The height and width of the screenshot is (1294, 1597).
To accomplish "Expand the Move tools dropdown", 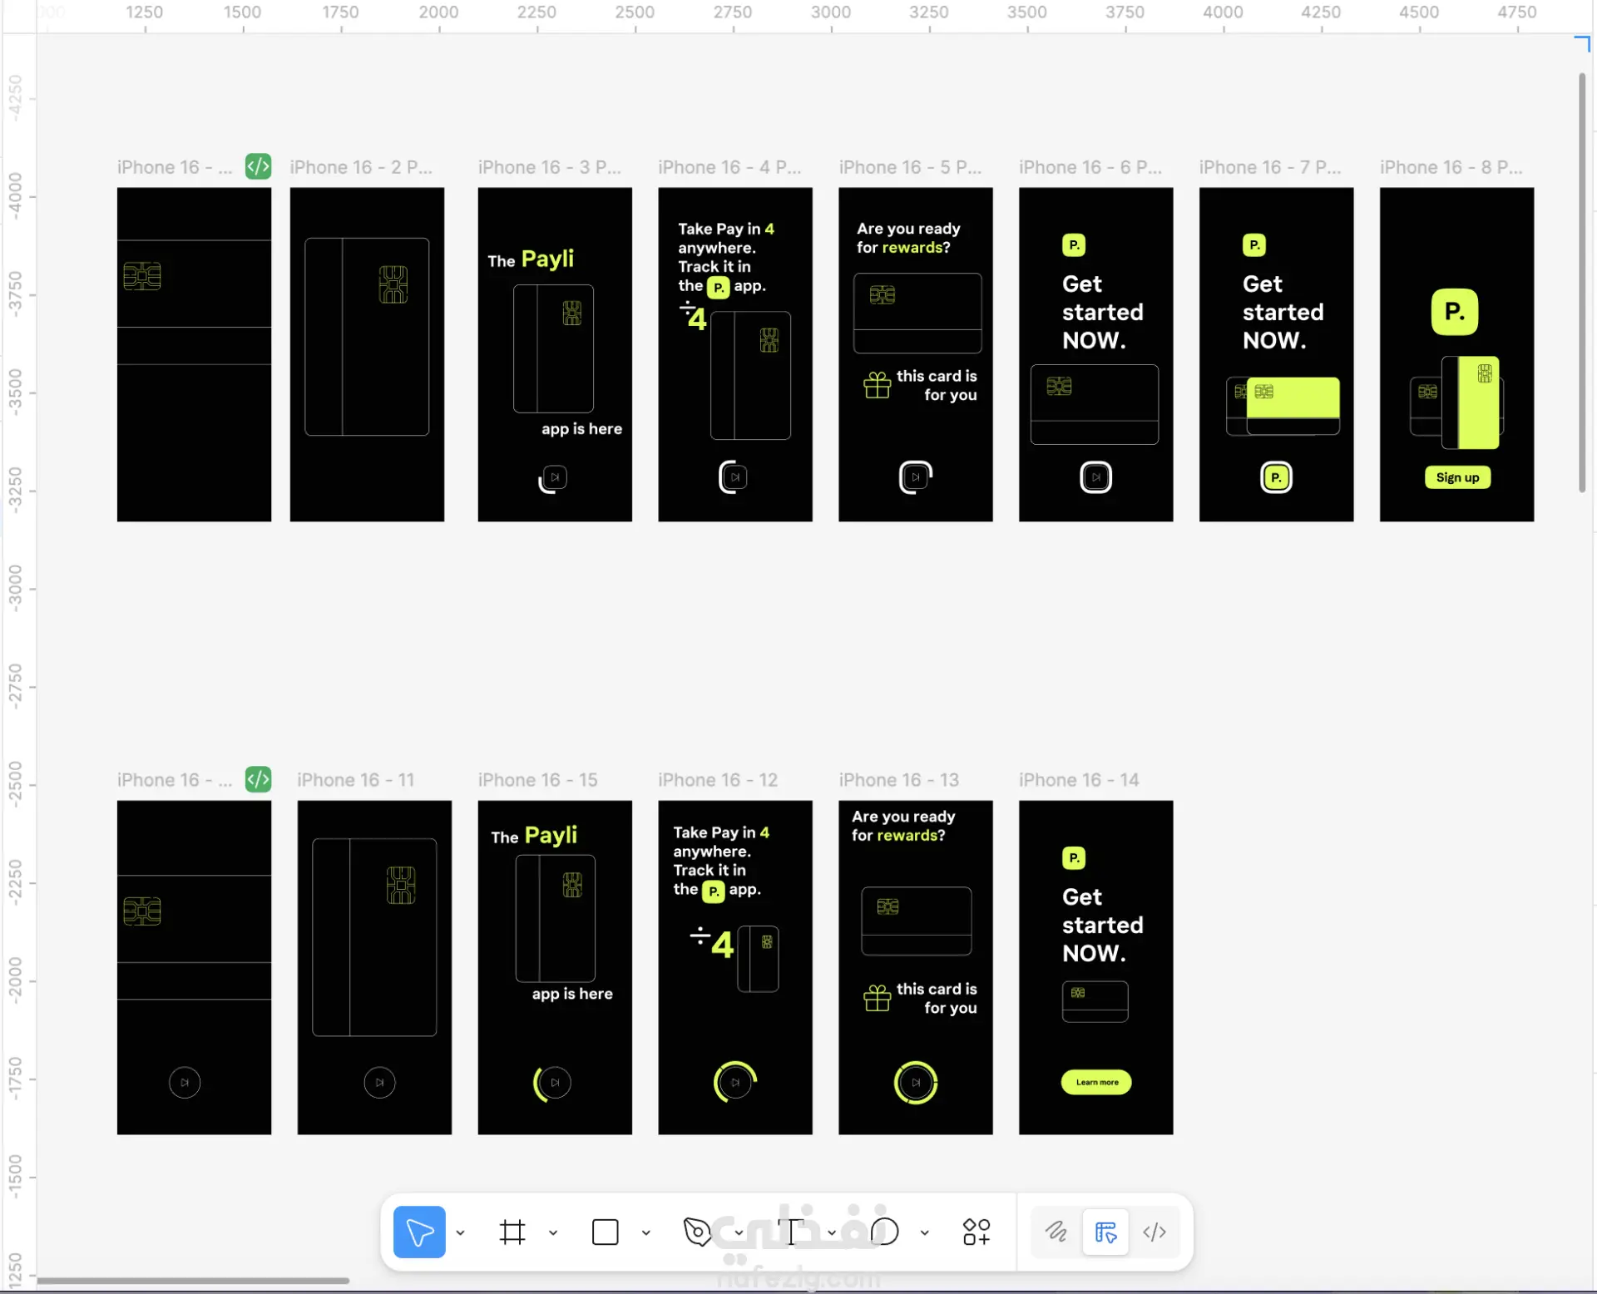I will pos(460,1232).
